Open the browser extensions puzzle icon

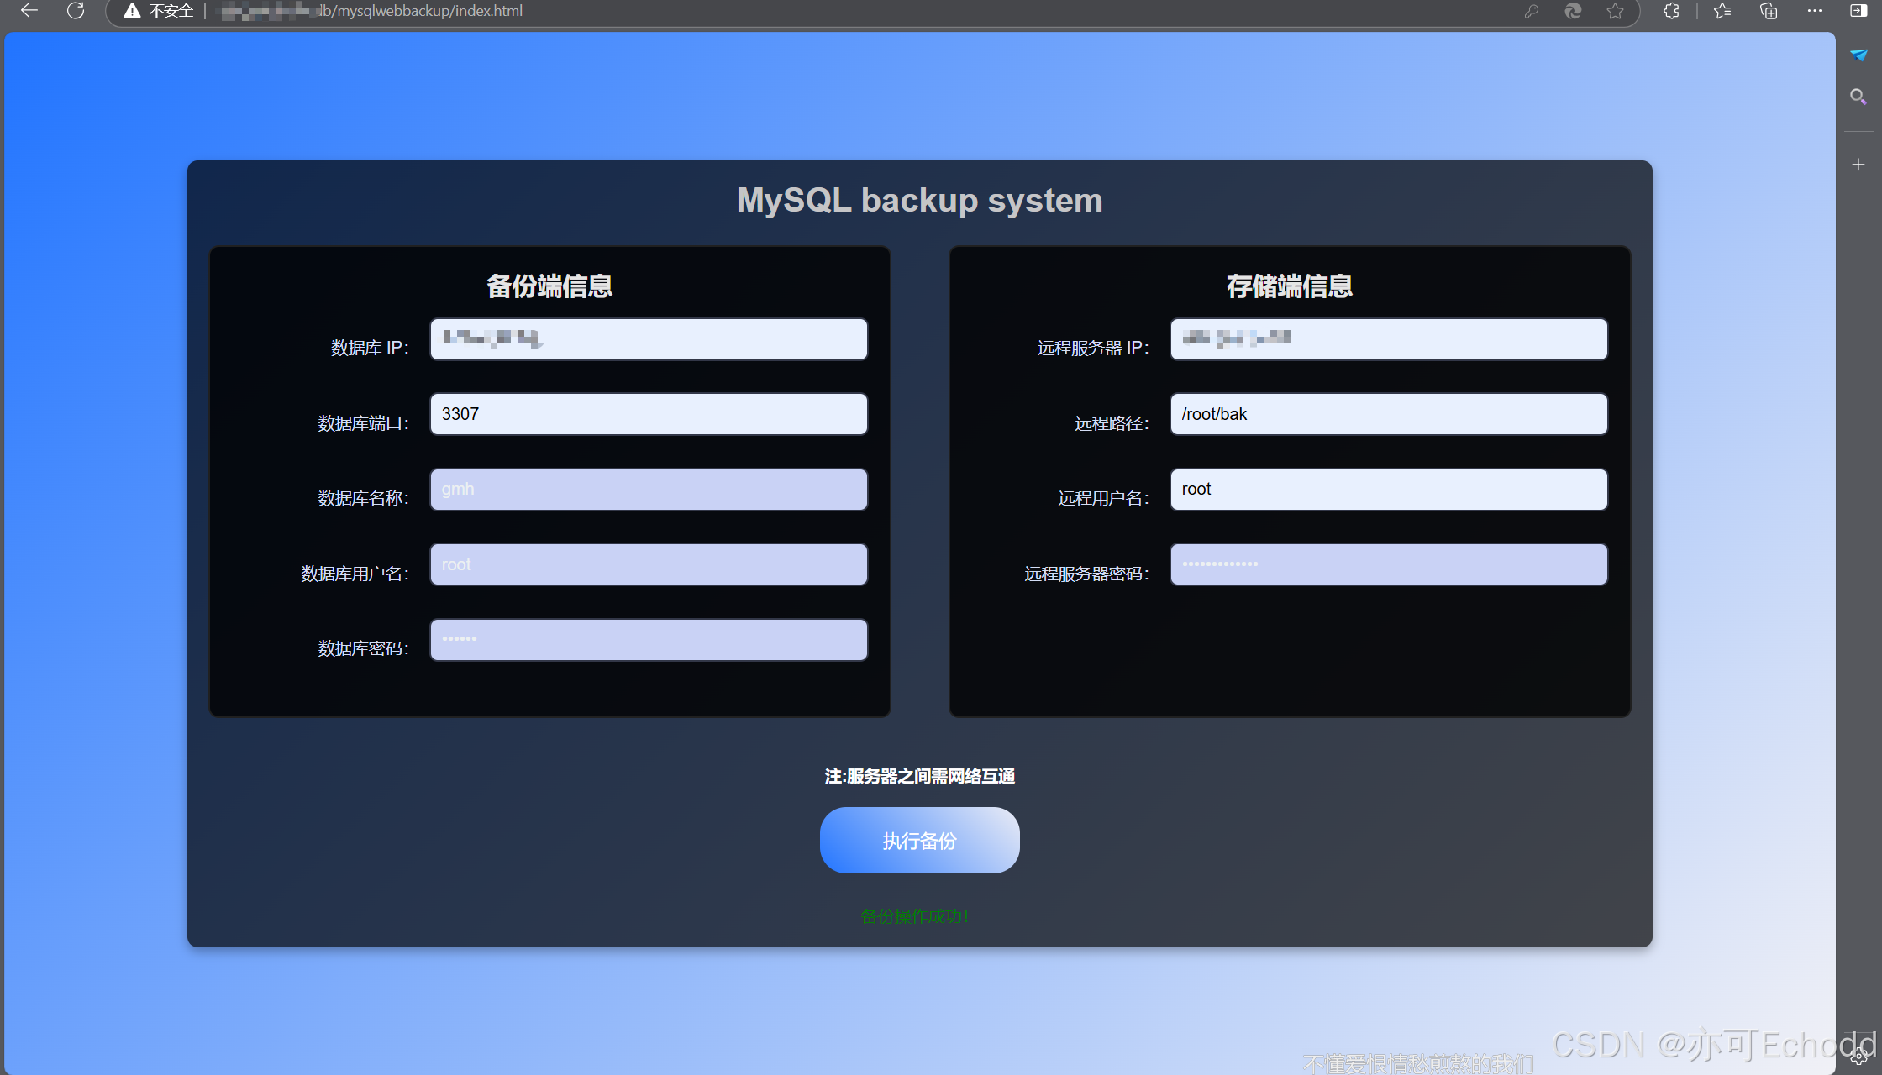tap(1671, 11)
